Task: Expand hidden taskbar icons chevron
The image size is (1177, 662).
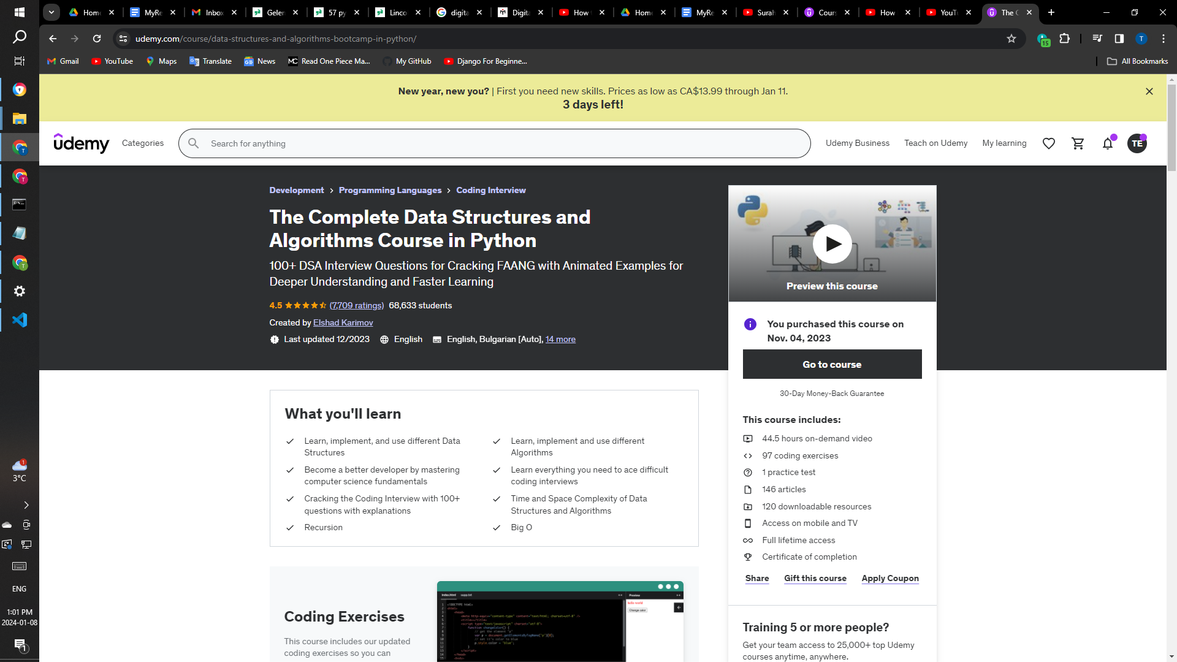Action: (26, 505)
